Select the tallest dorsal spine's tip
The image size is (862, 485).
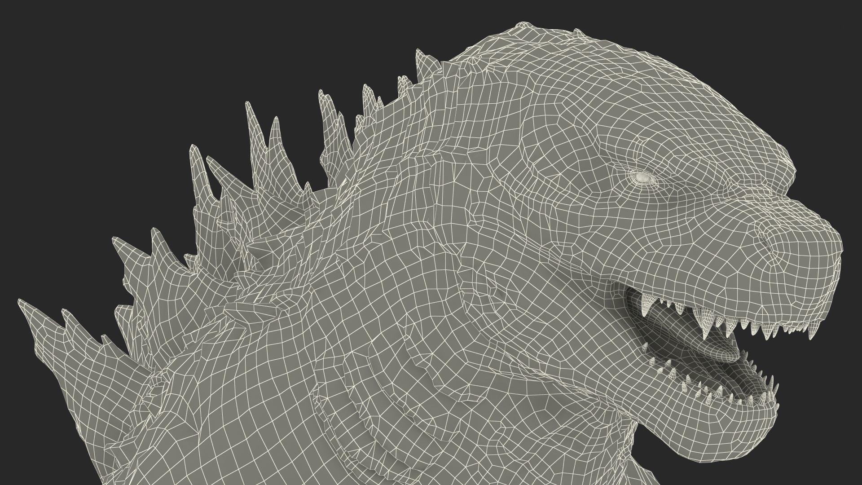pyautogui.click(x=248, y=106)
